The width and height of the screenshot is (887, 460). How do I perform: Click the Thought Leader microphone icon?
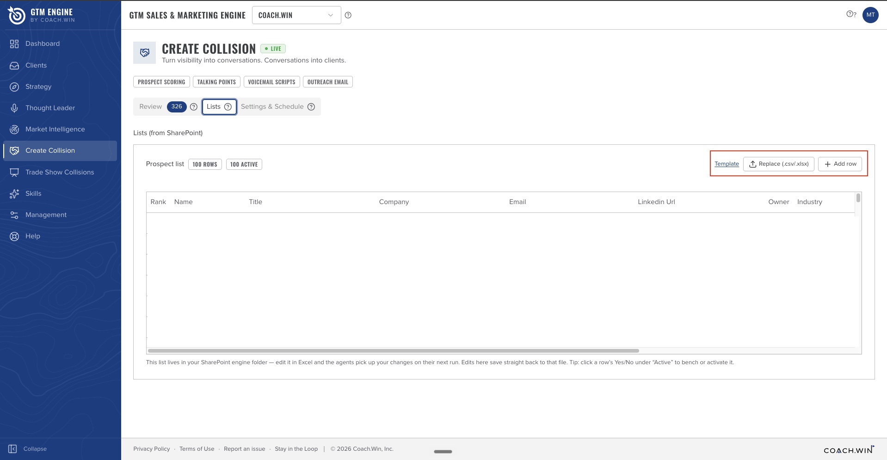pyautogui.click(x=14, y=108)
